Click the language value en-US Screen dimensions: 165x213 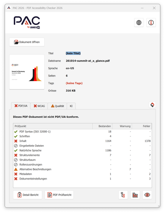pyautogui.click(x=70, y=68)
